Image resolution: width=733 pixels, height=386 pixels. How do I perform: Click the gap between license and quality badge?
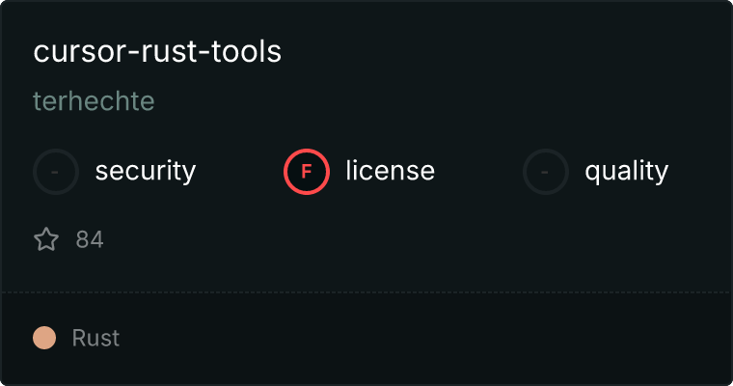[478, 172]
